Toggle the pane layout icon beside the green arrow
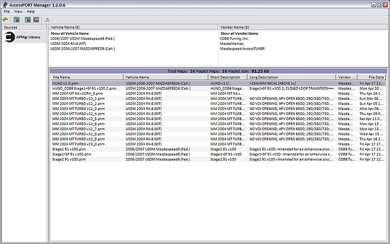The image size is (390, 244). (16, 19)
